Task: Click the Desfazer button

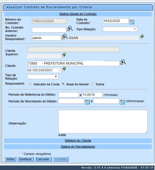Action: point(25,159)
